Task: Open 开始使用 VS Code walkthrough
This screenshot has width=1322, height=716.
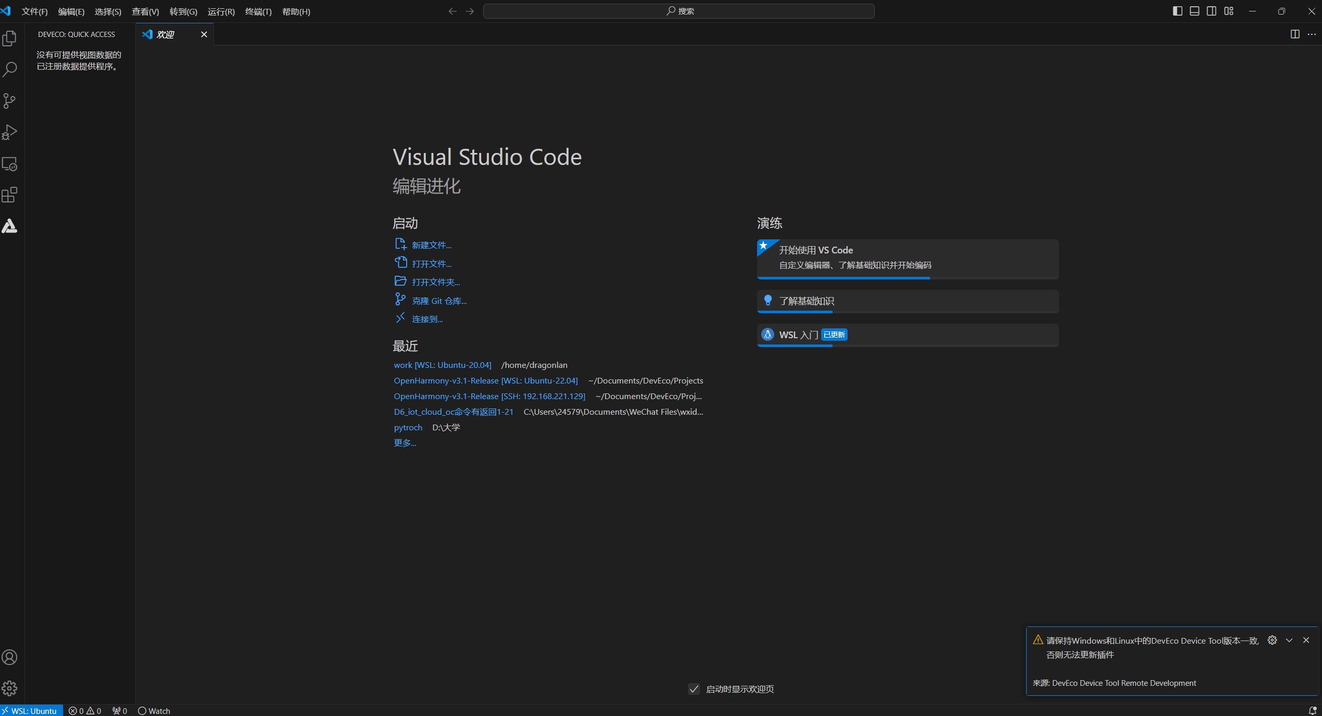Action: pyautogui.click(x=908, y=259)
